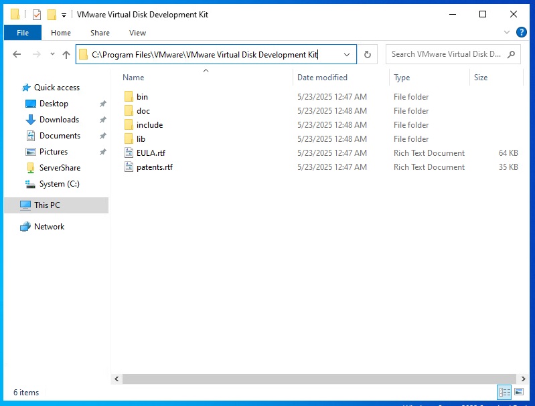Open the Help icon
This screenshot has height=406, width=535.
click(x=521, y=32)
